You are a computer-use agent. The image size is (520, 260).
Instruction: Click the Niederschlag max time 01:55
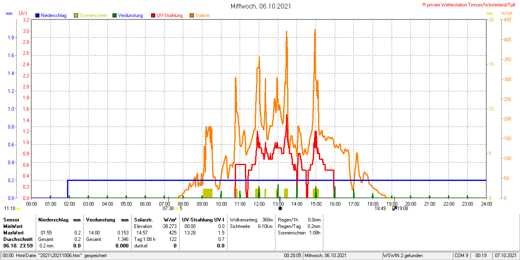[46, 233]
